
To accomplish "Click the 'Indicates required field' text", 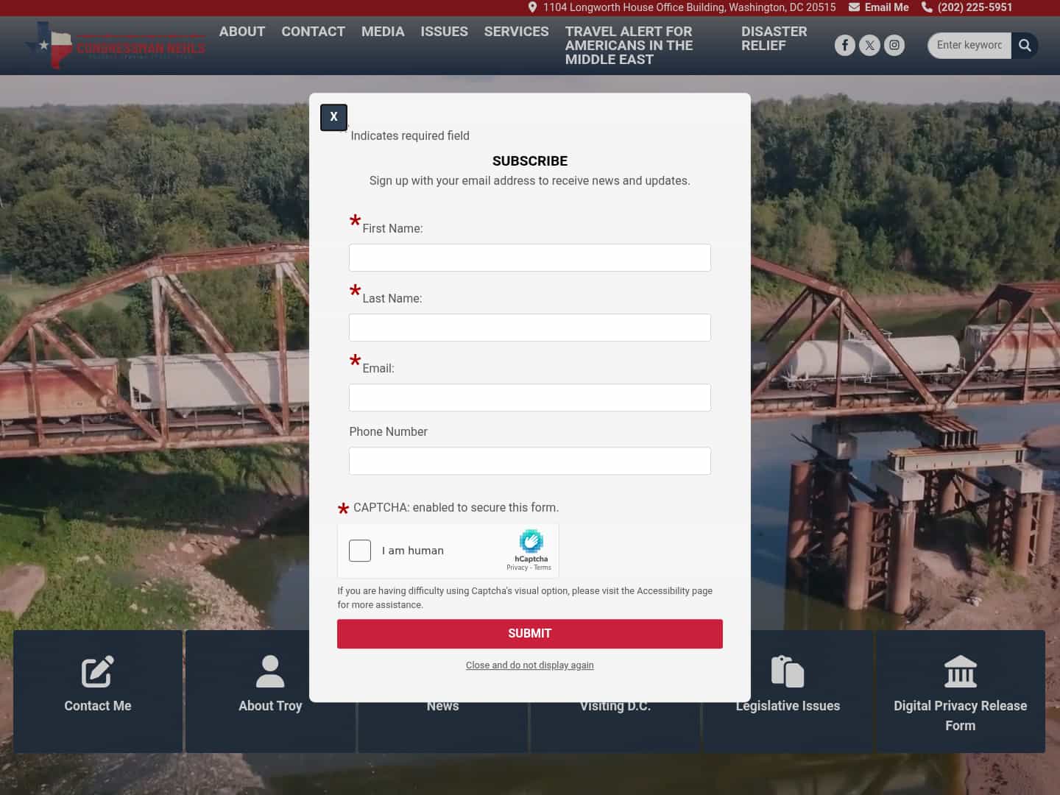I will click(410, 135).
